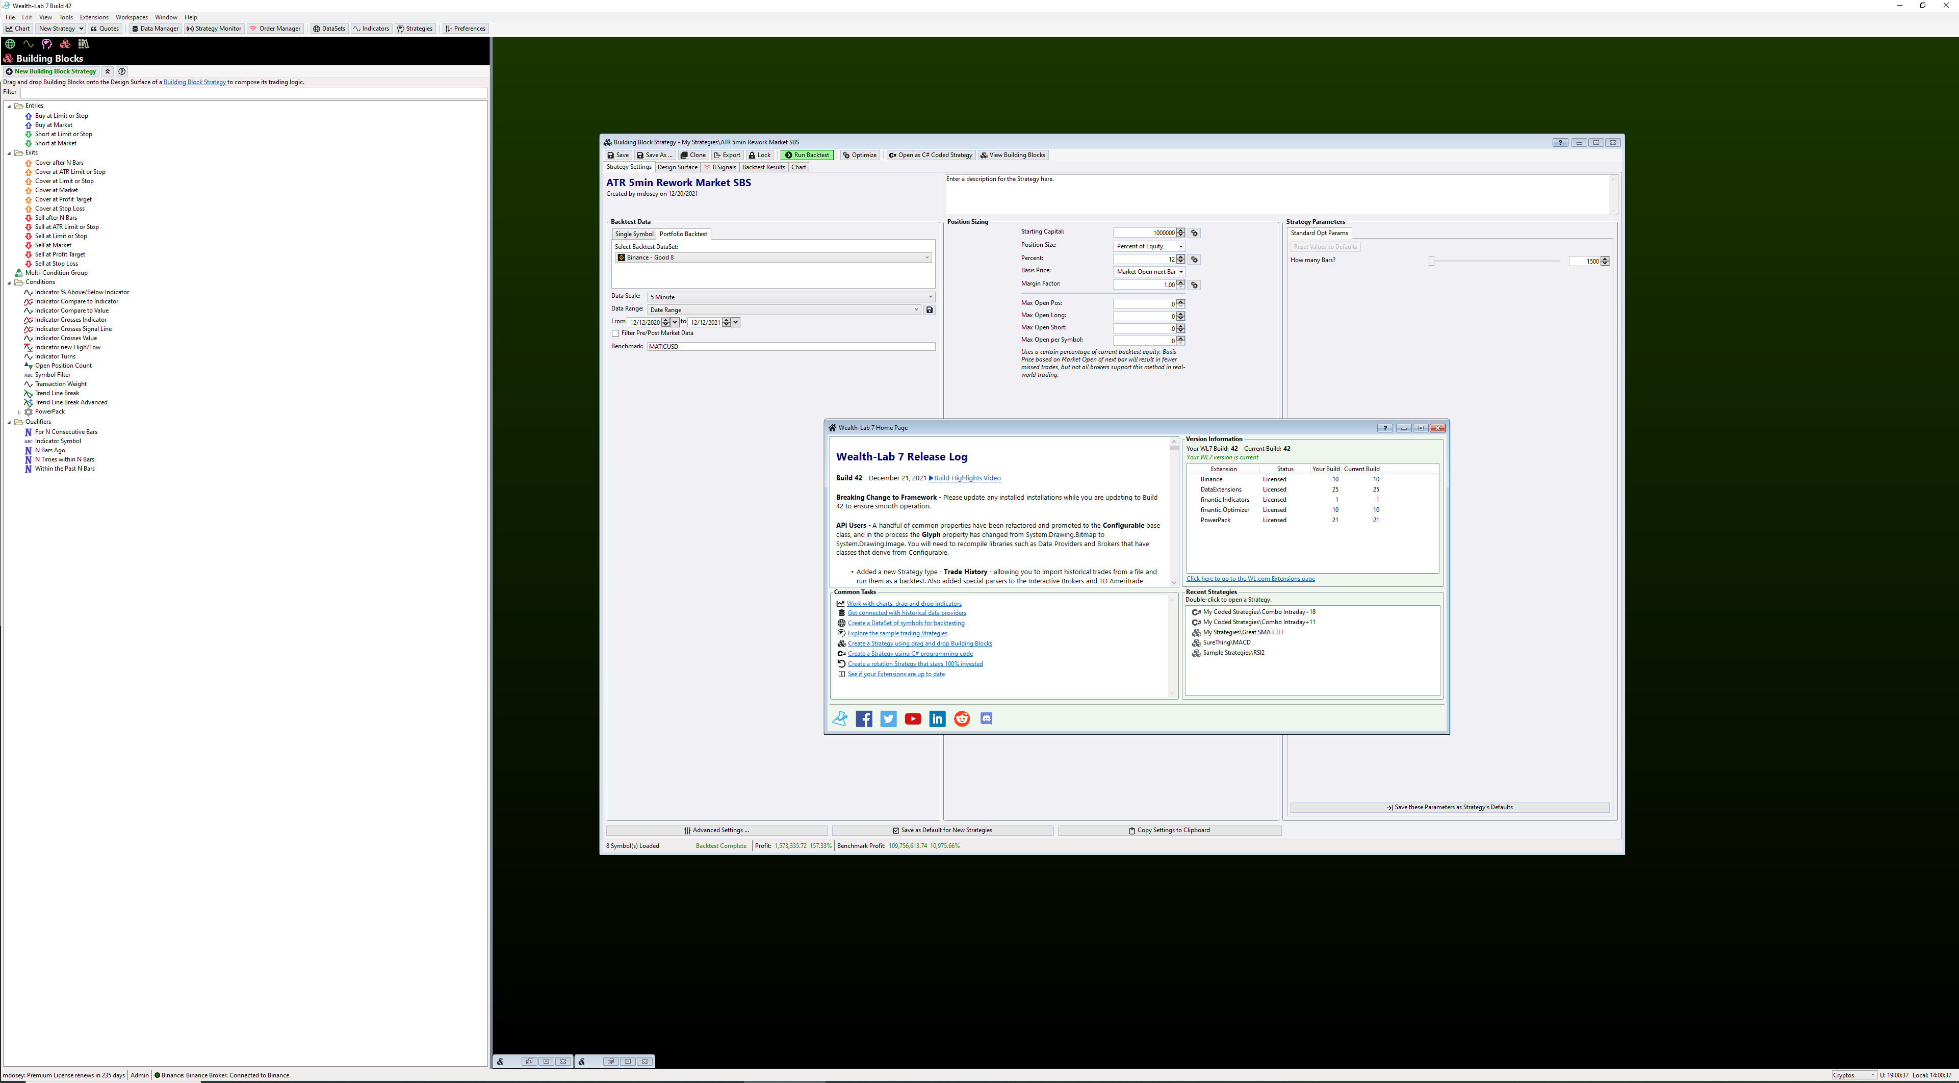Image resolution: width=1959 pixels, height=1083 pixels.
Task: Click the green Run Backtest button
Action: click(807, 155)
